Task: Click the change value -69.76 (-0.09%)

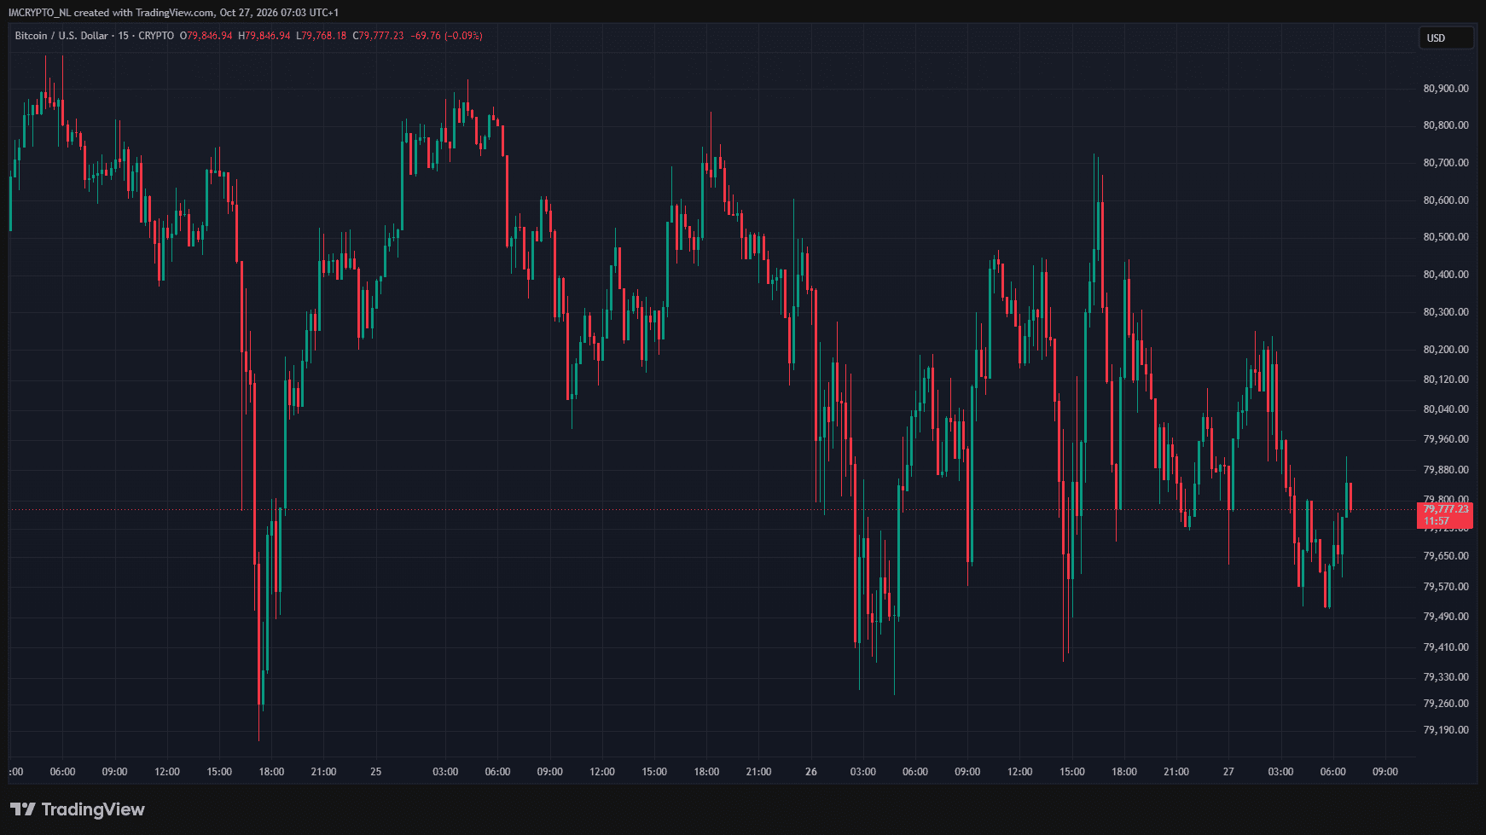Action: (x=447, y=36)
